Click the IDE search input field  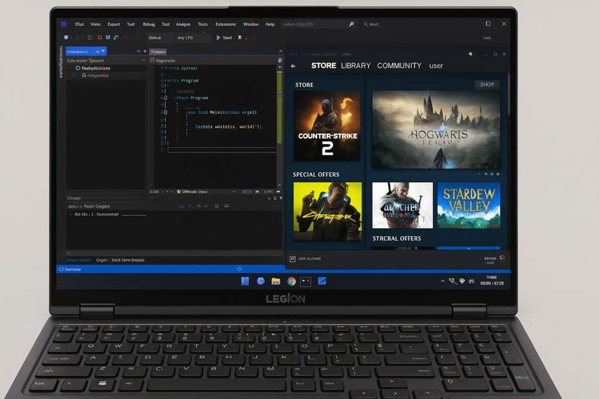(x=319, y=24)
